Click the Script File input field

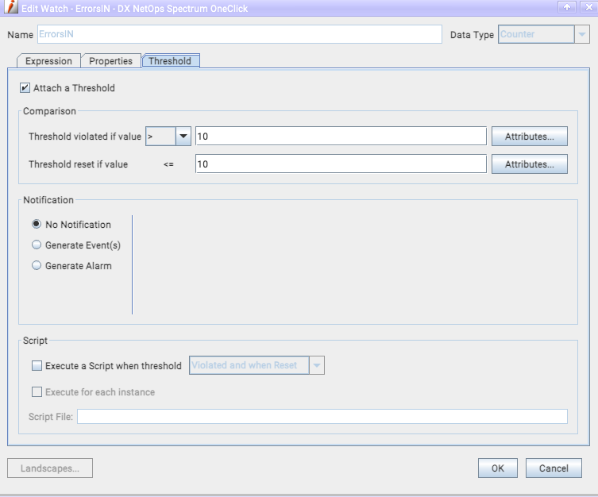322,417
